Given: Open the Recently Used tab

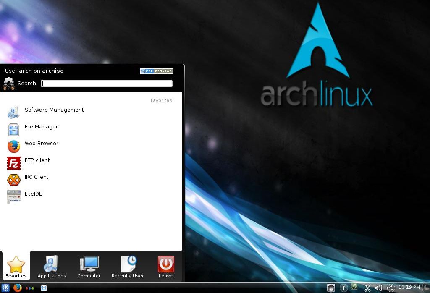Looking at the screenshot, I should tap(128, 267).
